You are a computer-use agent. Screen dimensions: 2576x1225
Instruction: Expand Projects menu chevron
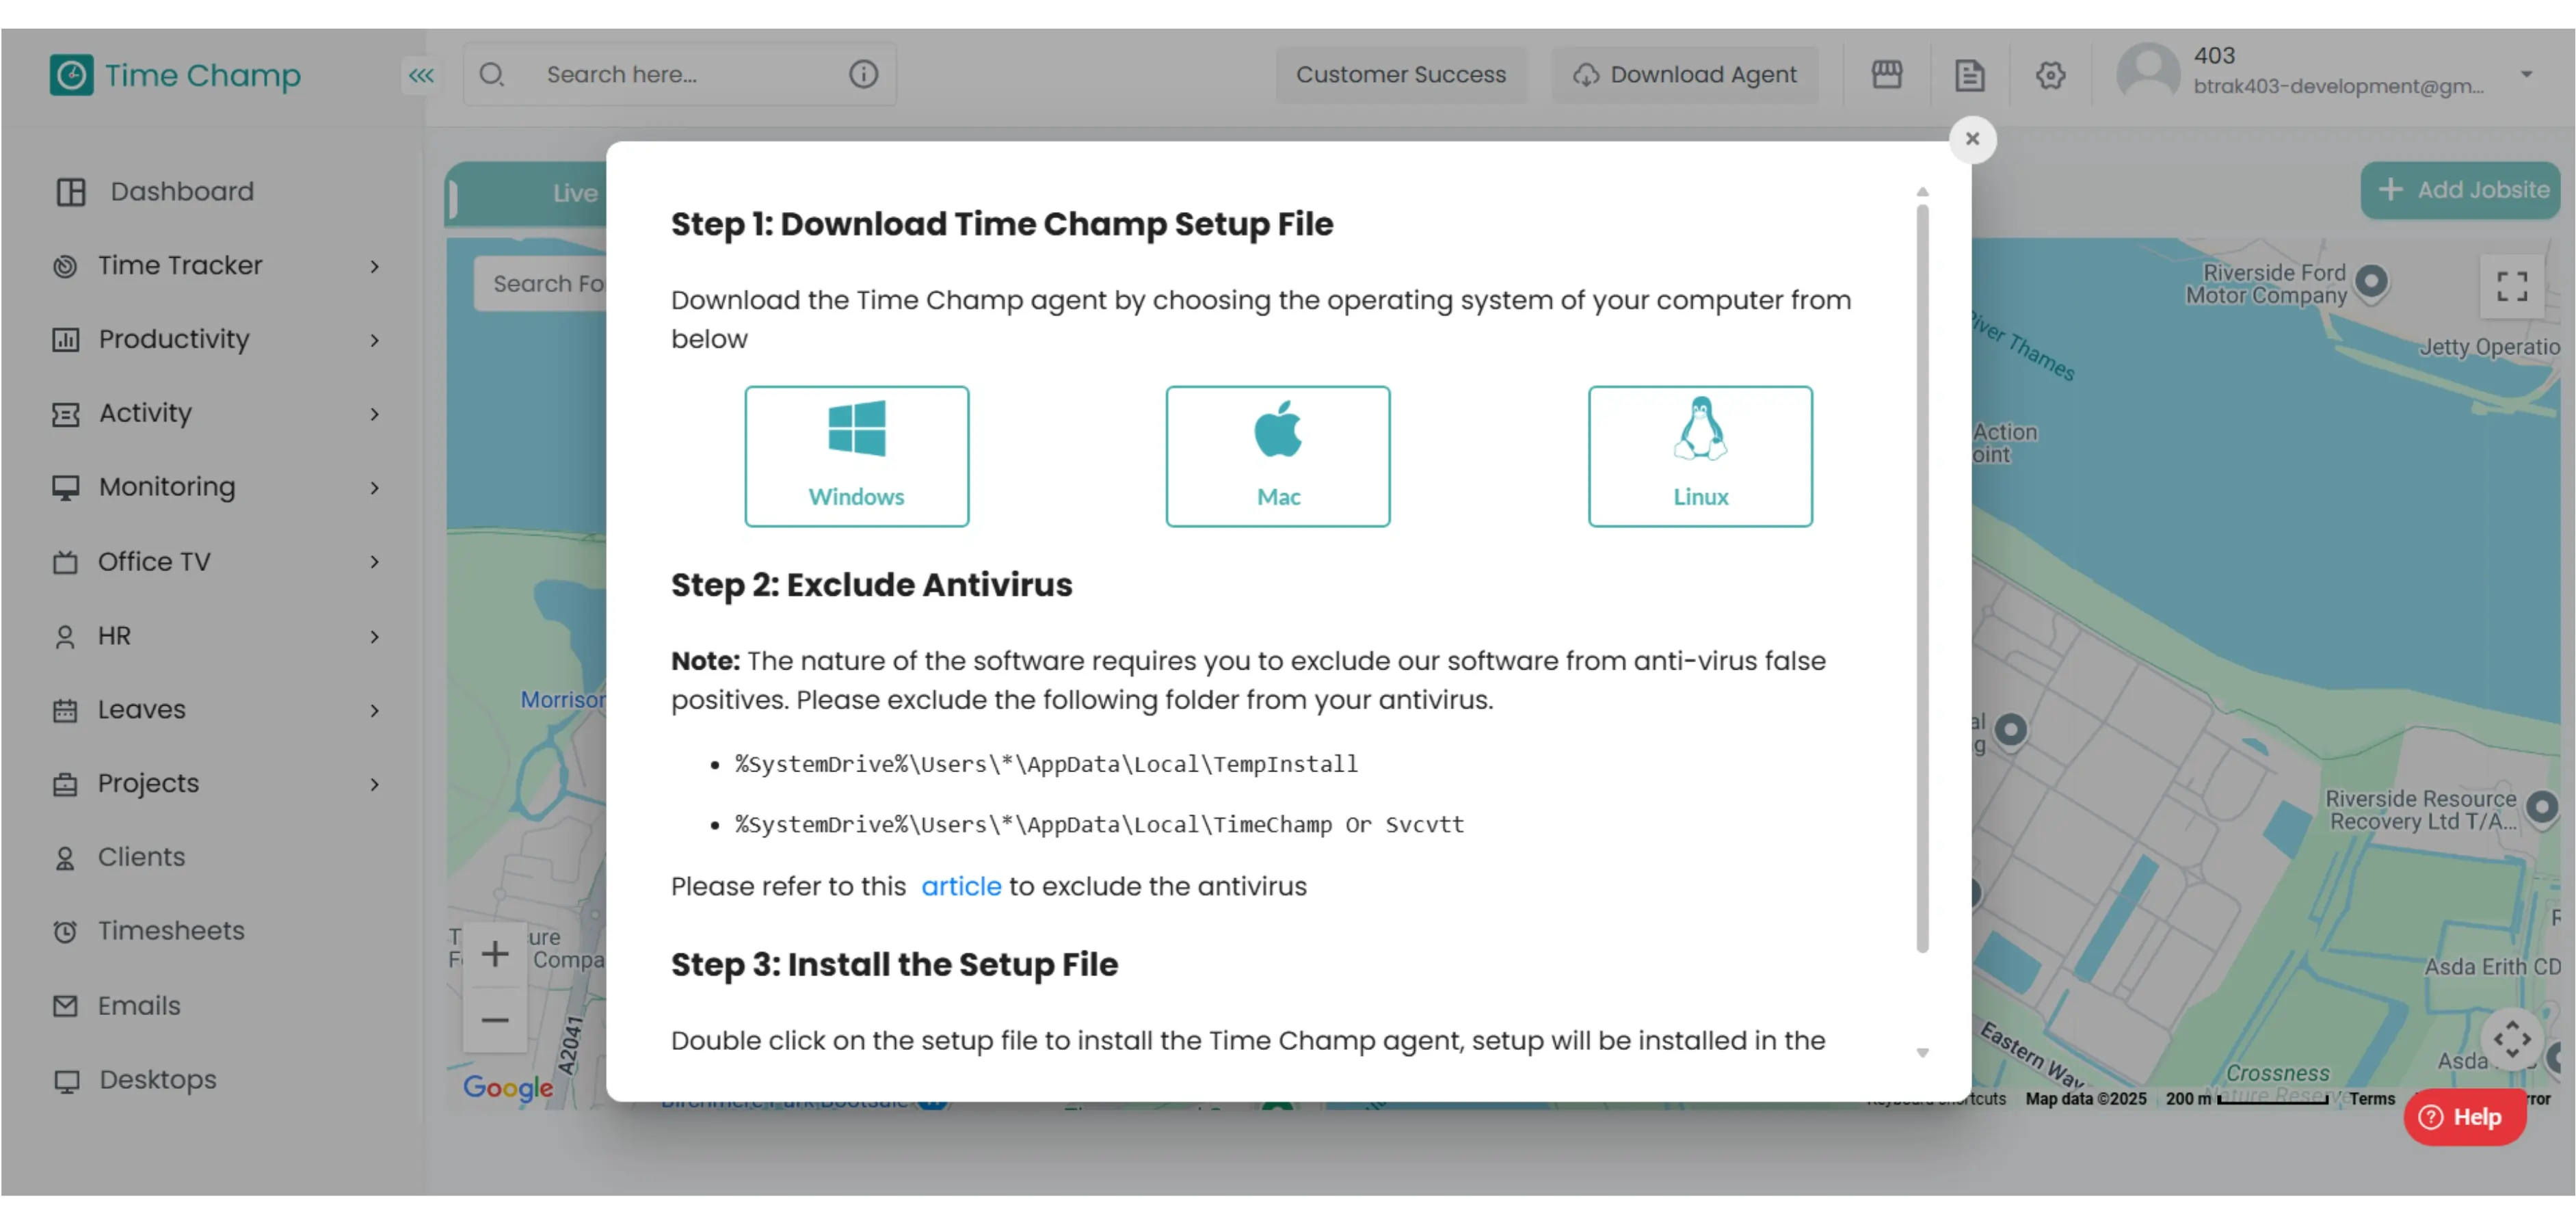click(374, 785)
